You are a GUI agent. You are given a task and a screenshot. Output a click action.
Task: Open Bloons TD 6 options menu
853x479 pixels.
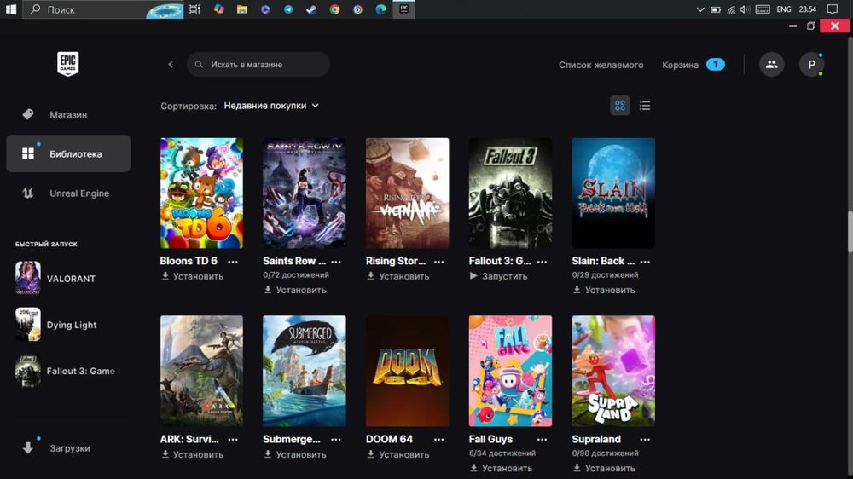coord(233,262)
